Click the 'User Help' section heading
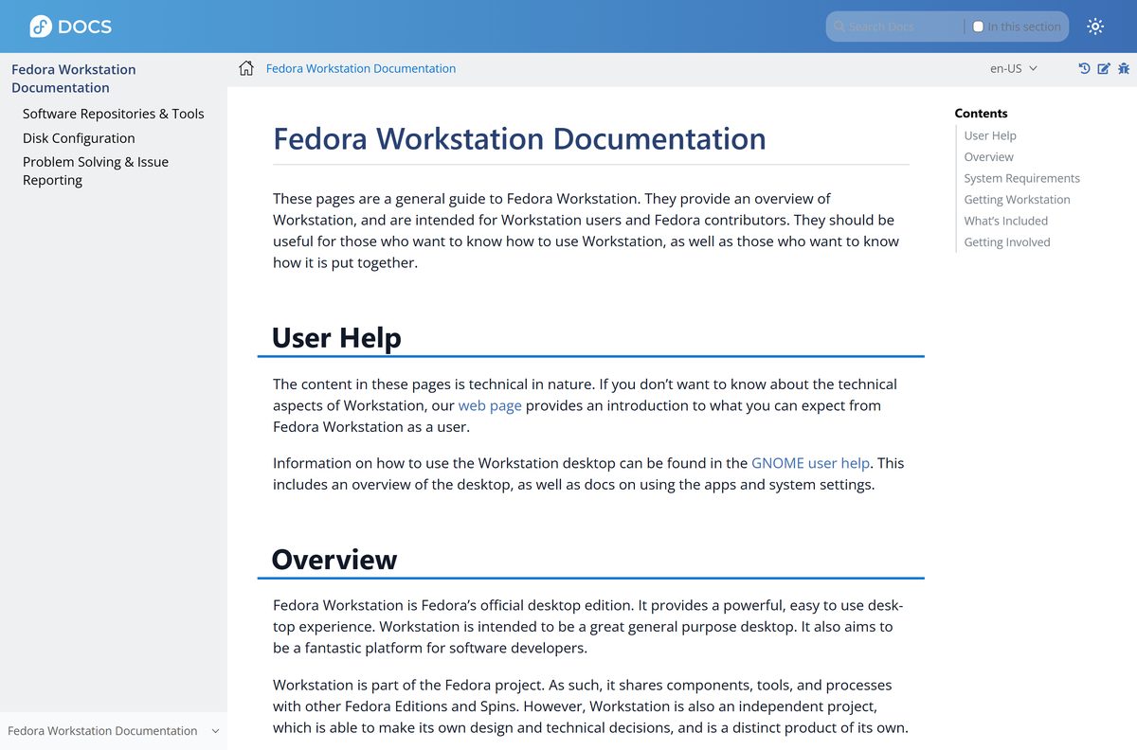Image resolution: width=1137 pixels, height=750 pixels. 336,337
